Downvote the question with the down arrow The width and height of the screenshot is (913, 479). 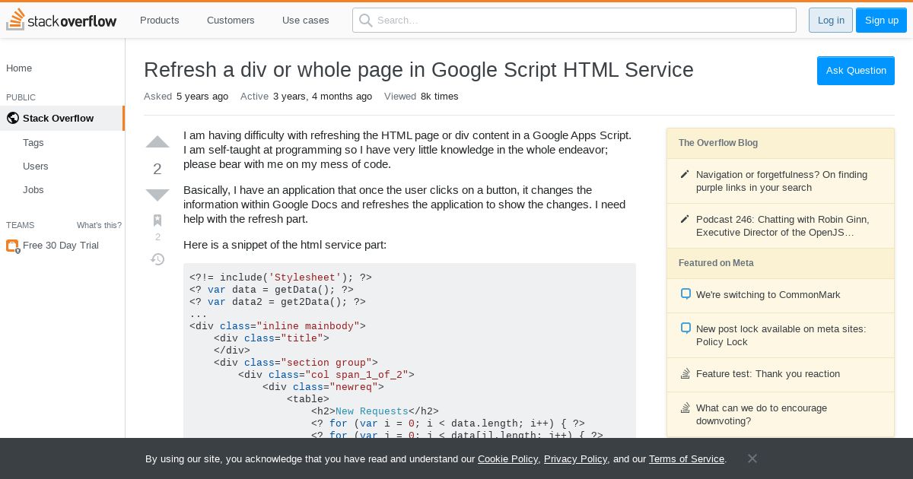pos(157,195)
